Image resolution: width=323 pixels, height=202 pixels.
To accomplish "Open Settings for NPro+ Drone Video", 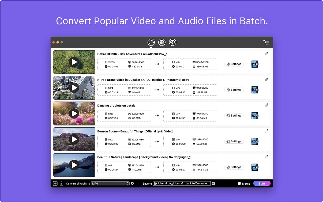I will (x=234, y=90).
